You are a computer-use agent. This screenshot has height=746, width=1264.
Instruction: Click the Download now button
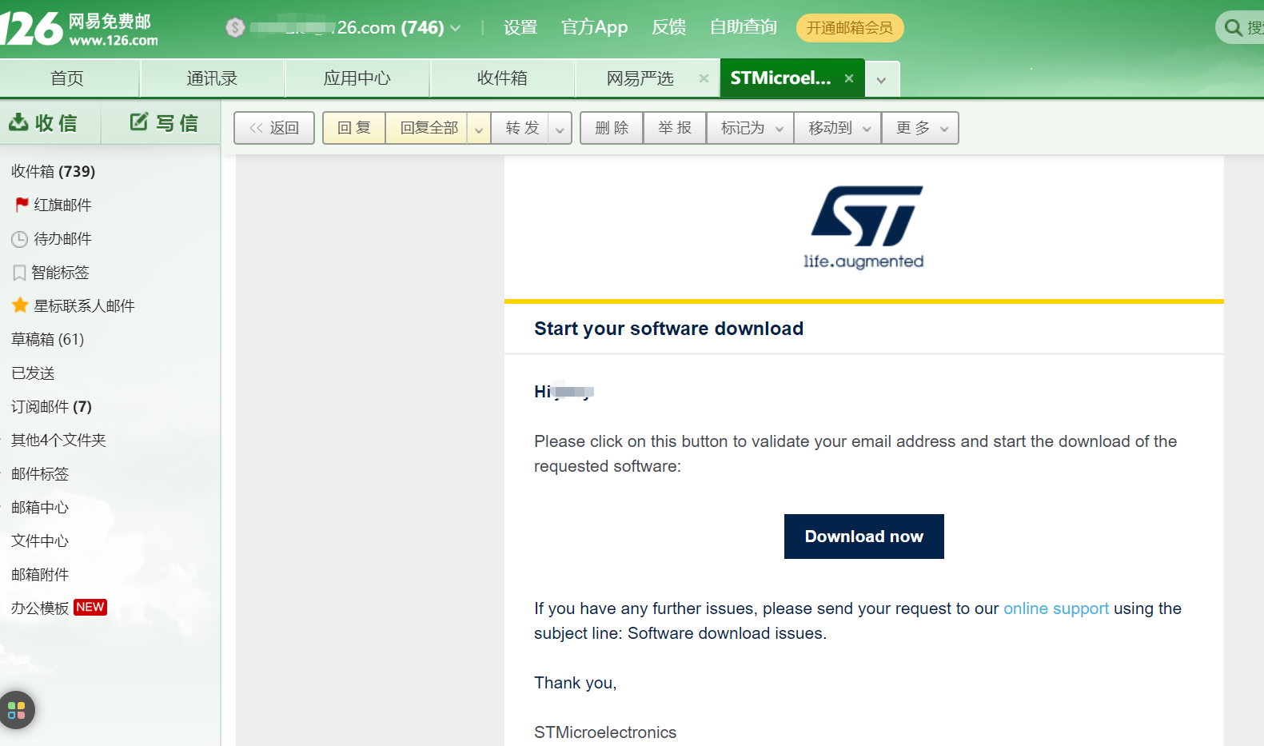pos(863,537)
